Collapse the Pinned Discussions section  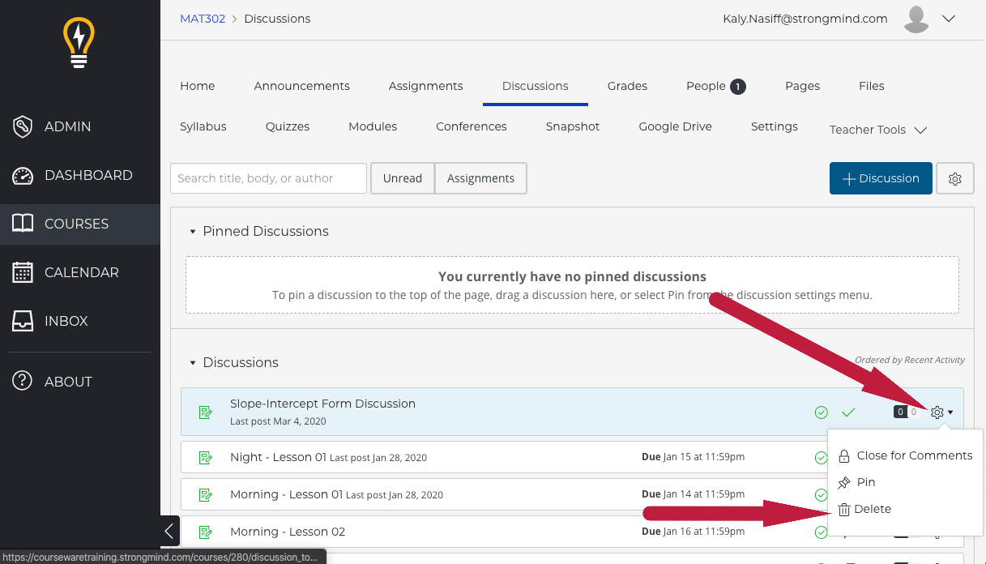193,232
